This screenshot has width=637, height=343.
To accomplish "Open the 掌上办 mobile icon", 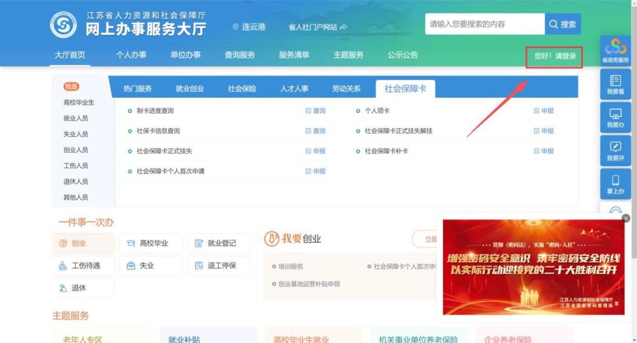I will click(x=615, y=184).
